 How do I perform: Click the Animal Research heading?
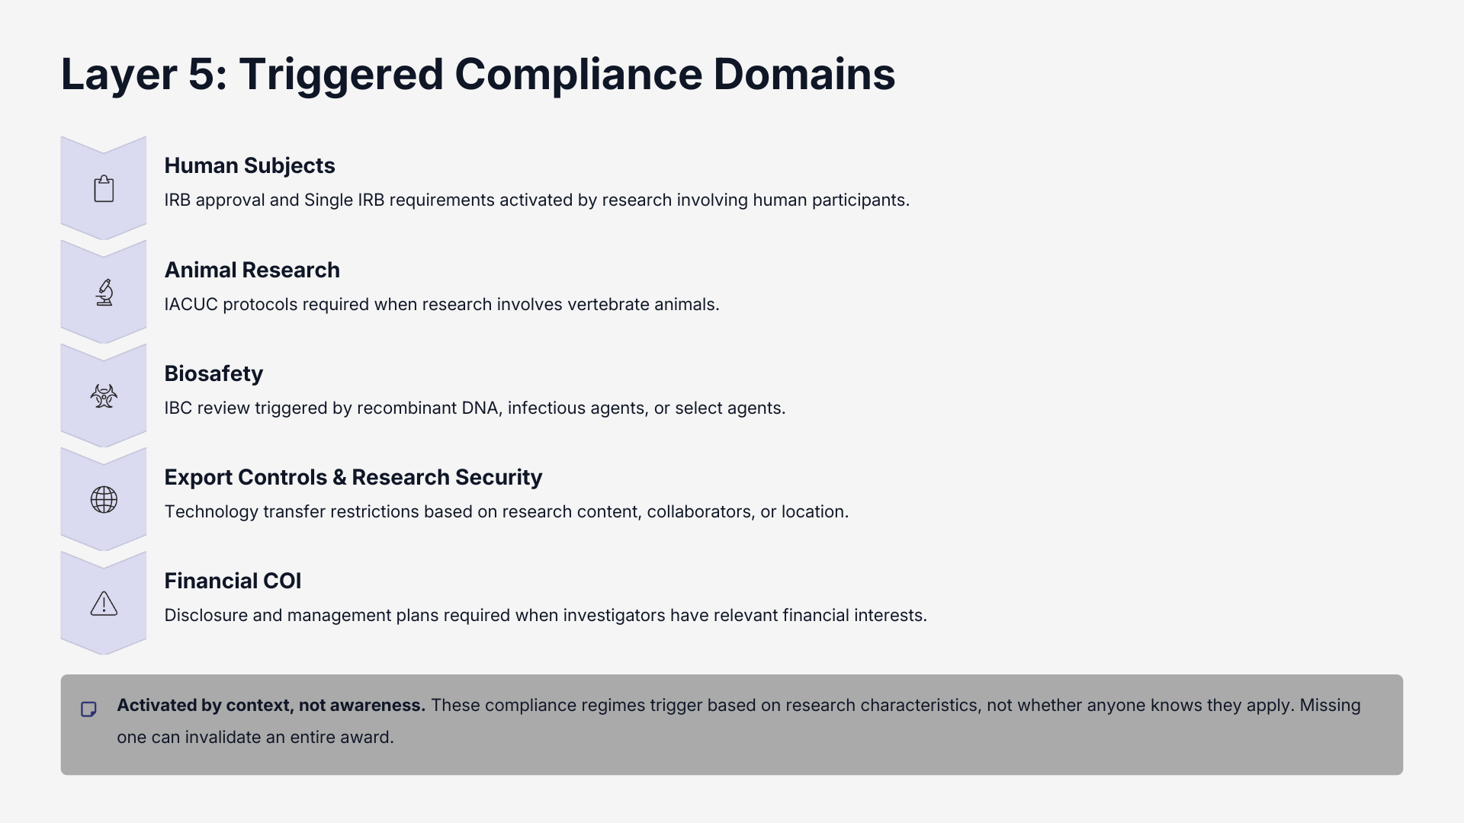click(x=252, y=270)
